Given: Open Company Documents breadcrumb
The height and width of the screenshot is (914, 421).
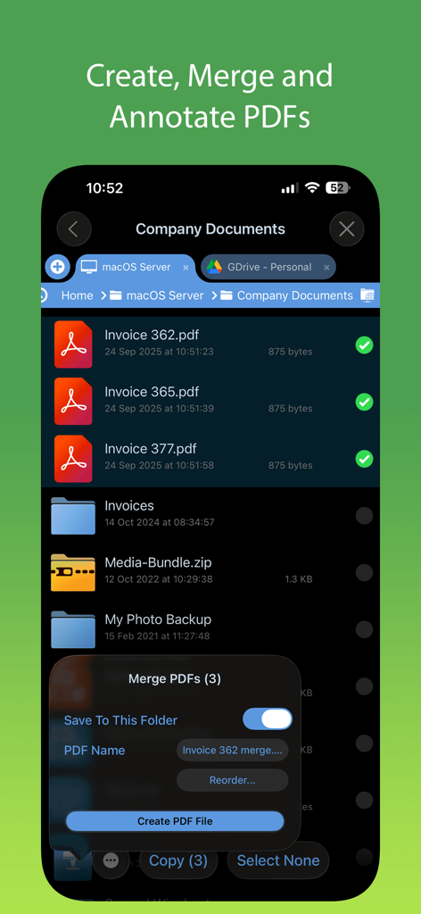Looking at the screenshot, I should (294, 295).
